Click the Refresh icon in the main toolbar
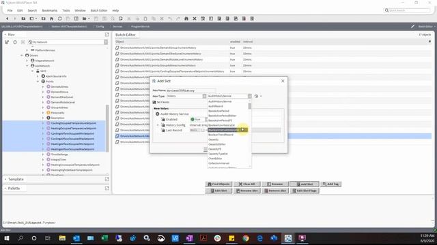The image size is (437, 245). 59,18
